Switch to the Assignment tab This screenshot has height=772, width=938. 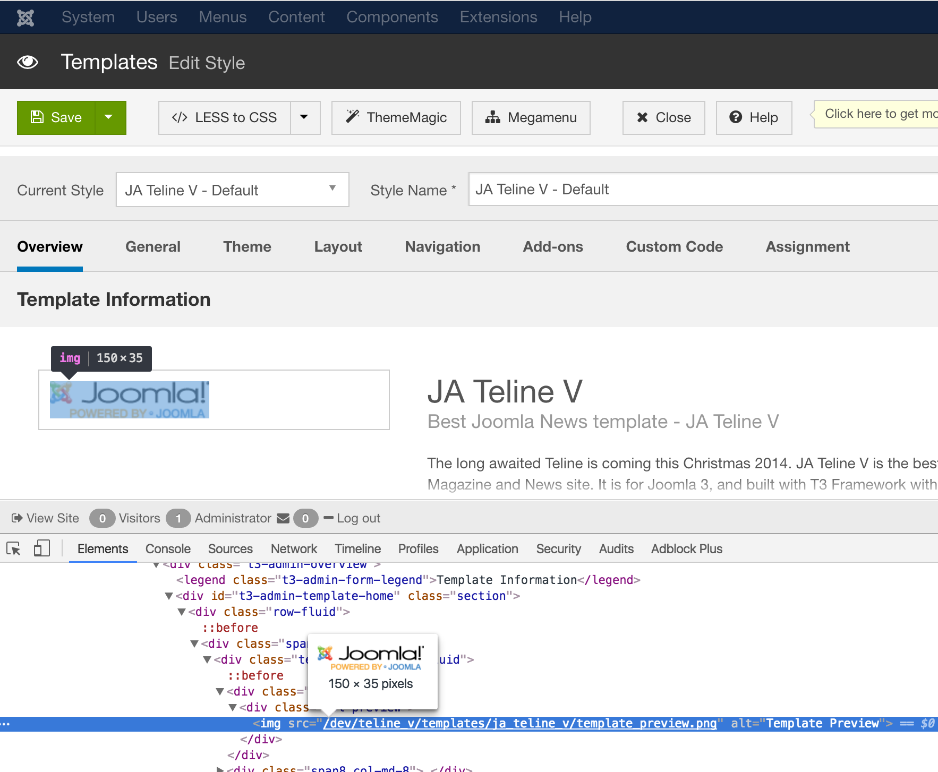click(807, 246)
